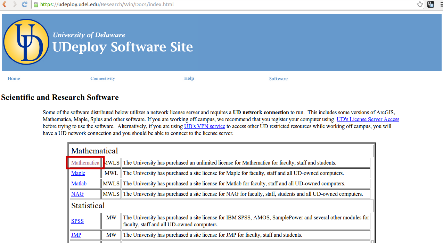This screenshot has width=443, height=243.
Task: Focus the address bar URL field
Action: click(228, 5)
